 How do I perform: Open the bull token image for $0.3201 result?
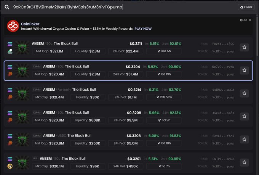coord(22,162)
